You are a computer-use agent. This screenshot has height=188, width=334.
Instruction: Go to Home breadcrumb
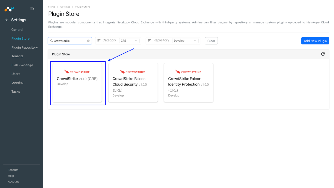click(x=52, y=7)
